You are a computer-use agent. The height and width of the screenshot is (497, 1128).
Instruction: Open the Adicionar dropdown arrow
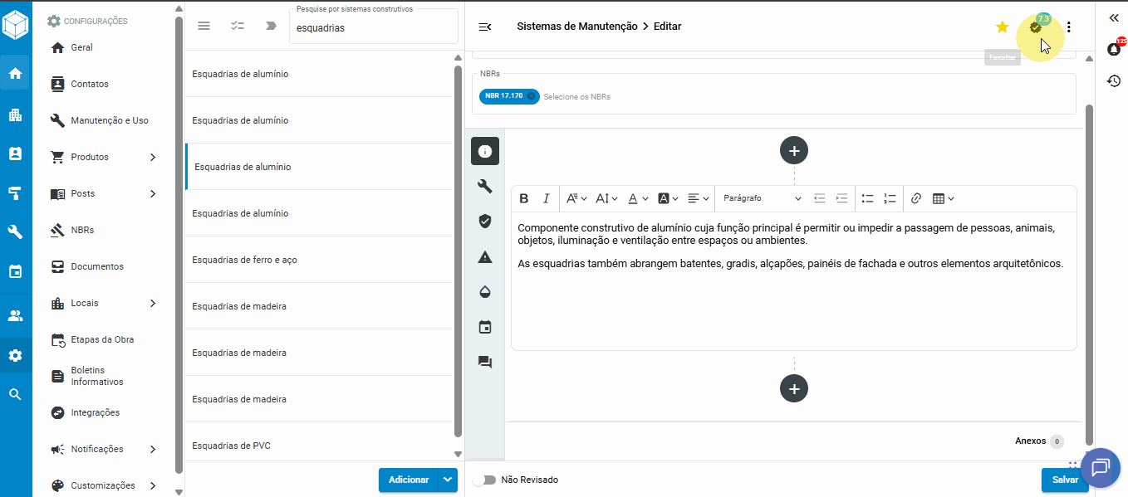(x=449, y=480)
